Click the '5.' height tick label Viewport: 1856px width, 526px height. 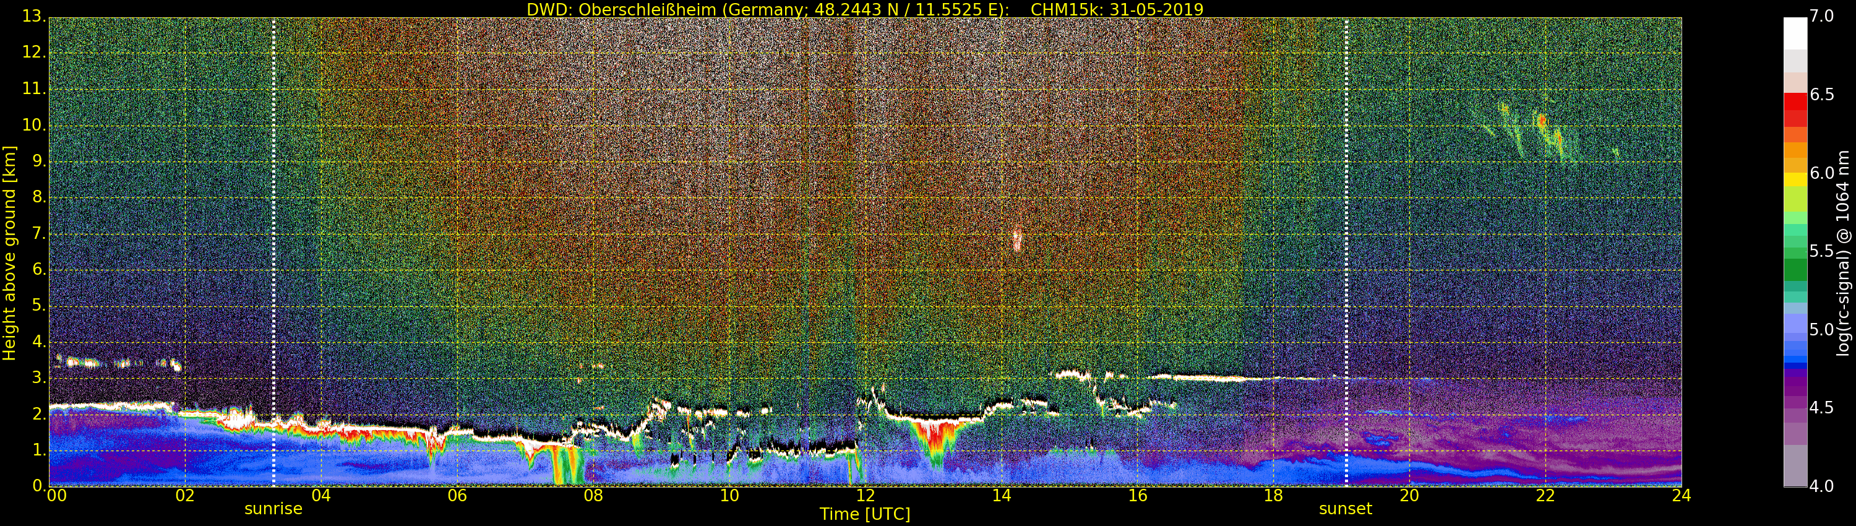[x=38, y=306]
